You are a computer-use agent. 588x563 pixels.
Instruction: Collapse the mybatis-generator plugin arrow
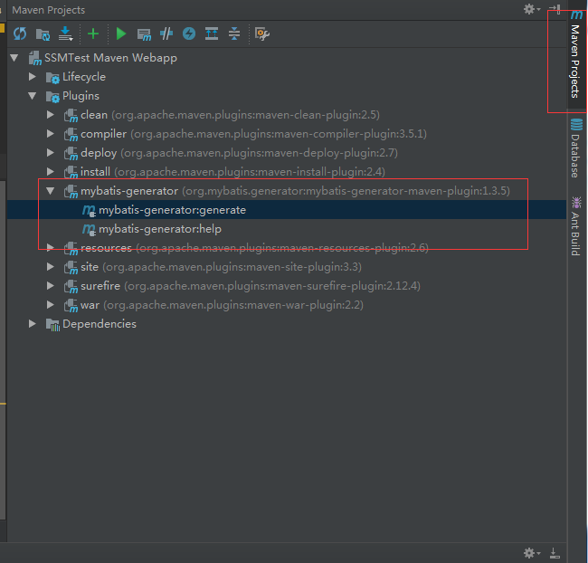[x=51, y=191]
